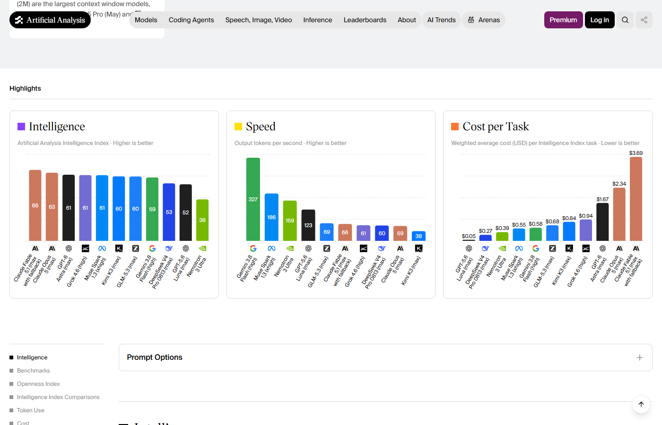662x425 pixels.
Task: Open the Leaderboards menu
Action: click(x=365, y=20)
